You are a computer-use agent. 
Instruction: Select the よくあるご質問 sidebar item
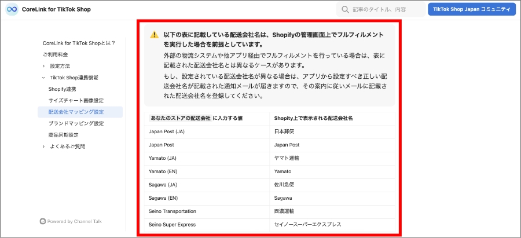[67, 147]
